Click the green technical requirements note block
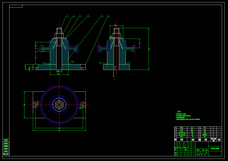Screen dimensions: 228x161 tap(188, 116)
